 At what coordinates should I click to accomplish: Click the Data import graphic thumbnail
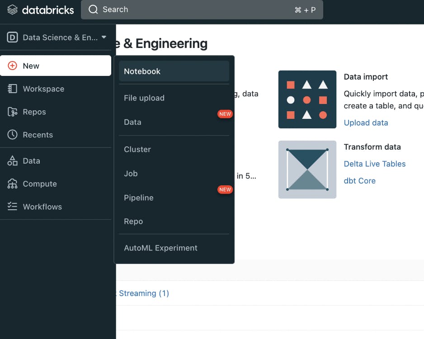coord(307,99)
